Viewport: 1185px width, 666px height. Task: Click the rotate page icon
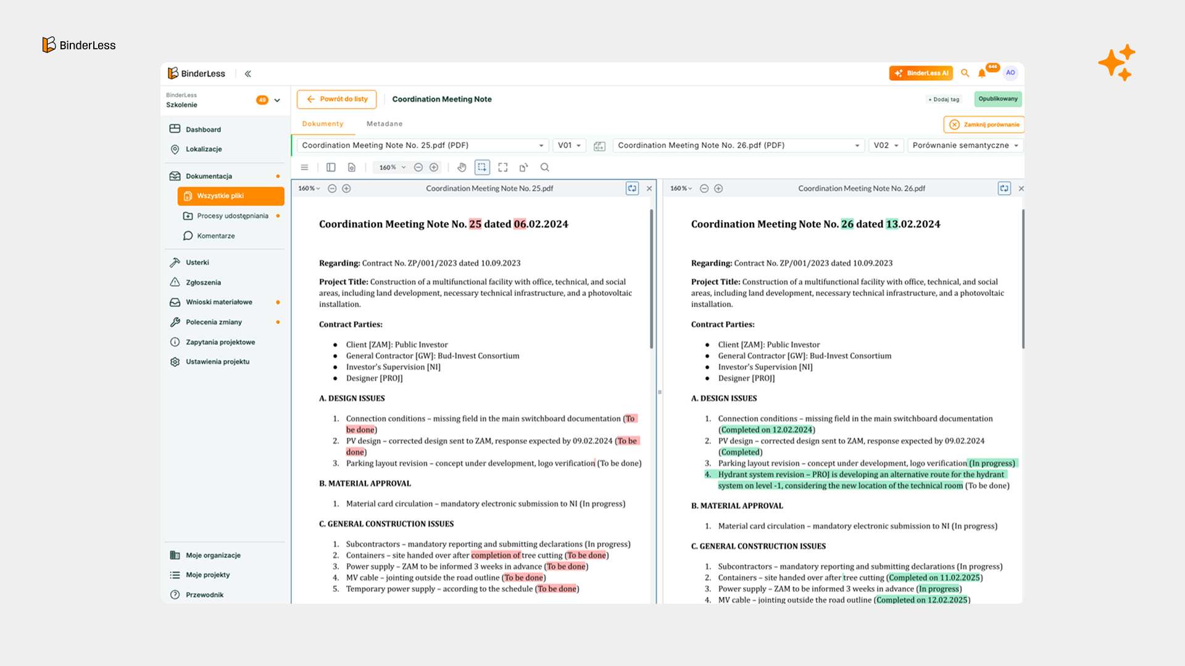[x=523, y=167]
